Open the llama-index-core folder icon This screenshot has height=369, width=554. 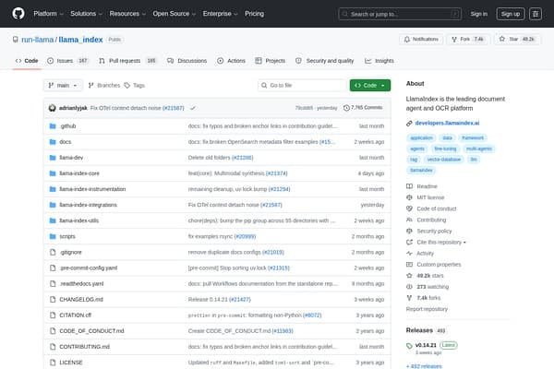click(x=53, y=173)
